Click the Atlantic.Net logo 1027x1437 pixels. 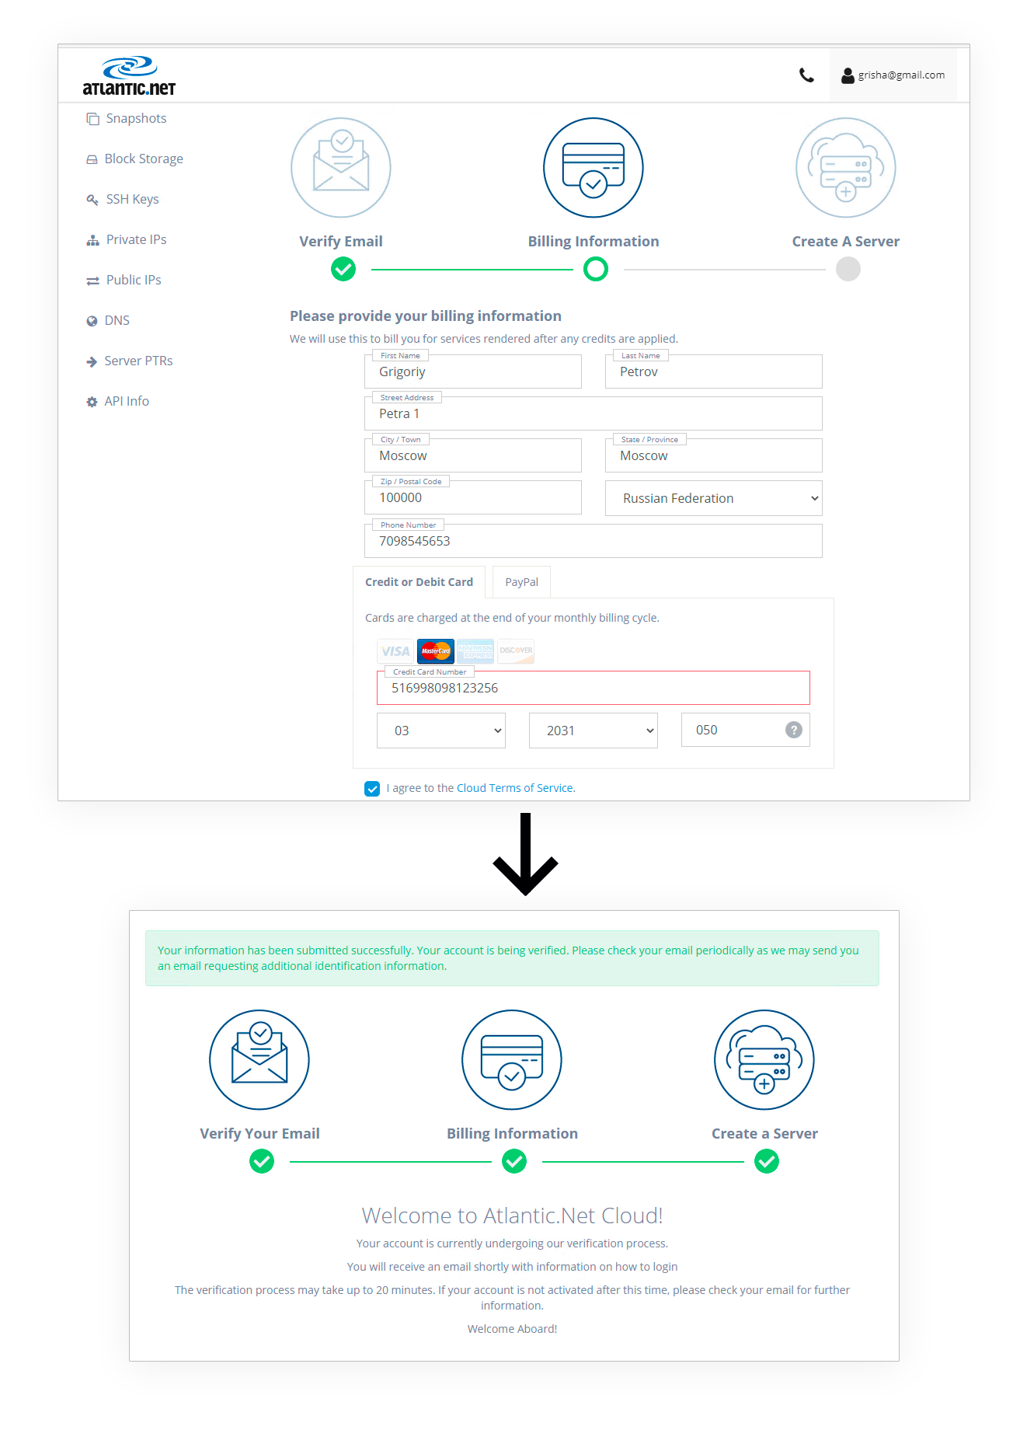point(129,76)
